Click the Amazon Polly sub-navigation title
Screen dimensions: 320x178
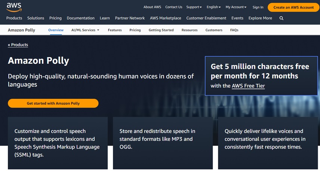click(x=21, y=30)
